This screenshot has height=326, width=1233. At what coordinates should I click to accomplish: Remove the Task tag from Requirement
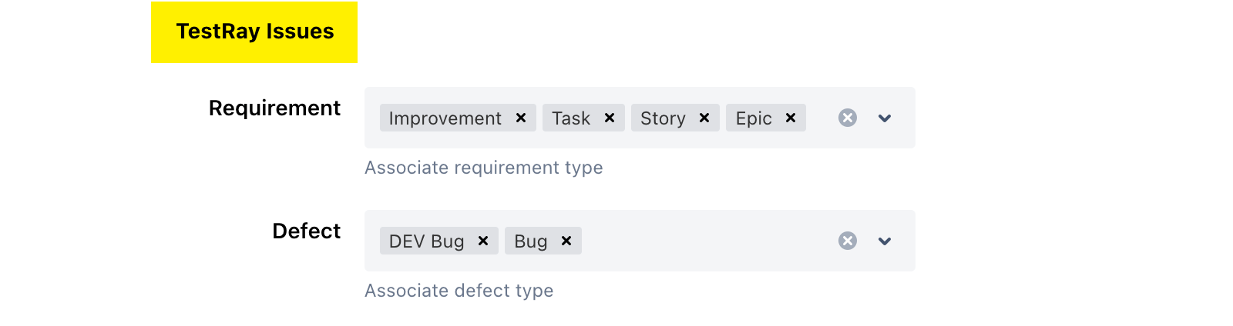point(610,118)
